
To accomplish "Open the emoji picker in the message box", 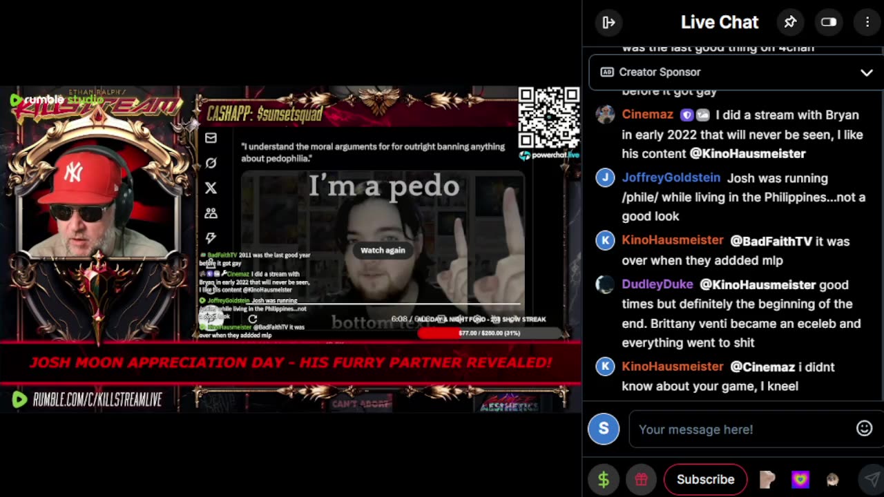I will click(x=864, y=429).
